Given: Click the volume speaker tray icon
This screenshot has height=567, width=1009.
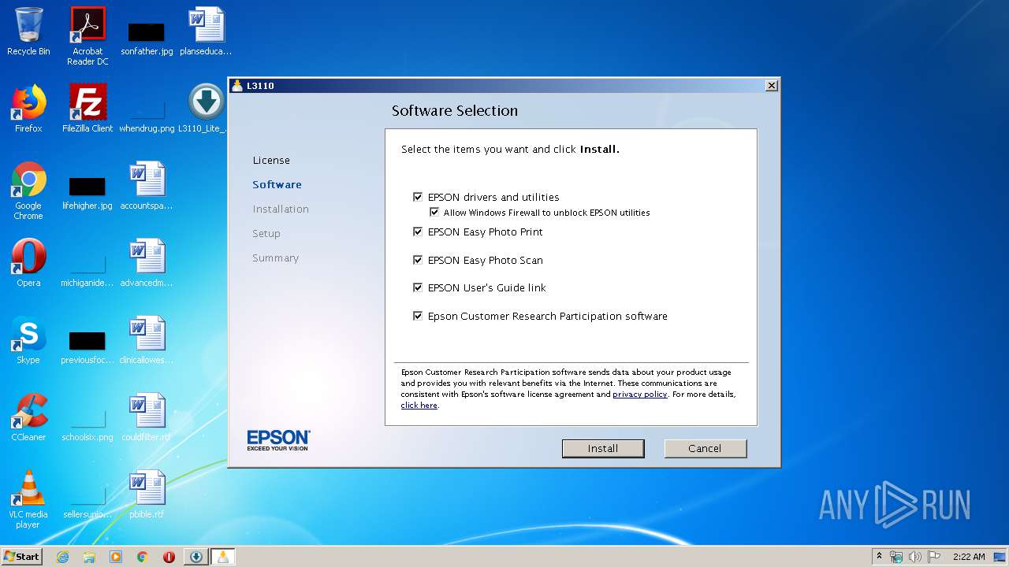Looking at the screenshot, I should pyautogui.click(x=915, y=557).
